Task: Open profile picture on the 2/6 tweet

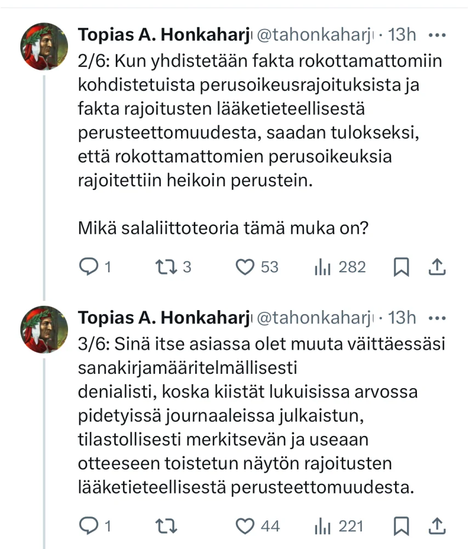Action: [44, 46]
